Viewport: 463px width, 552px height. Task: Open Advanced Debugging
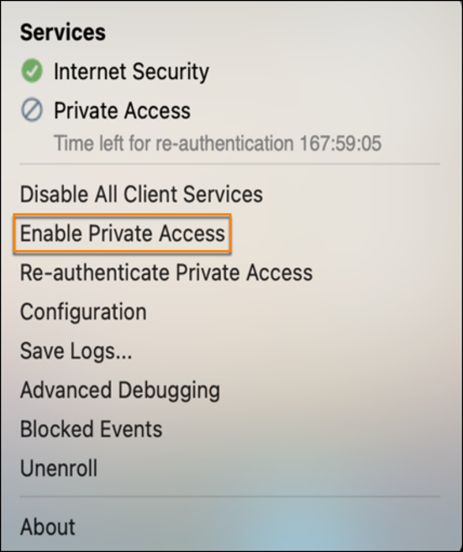tap(120, 390)
